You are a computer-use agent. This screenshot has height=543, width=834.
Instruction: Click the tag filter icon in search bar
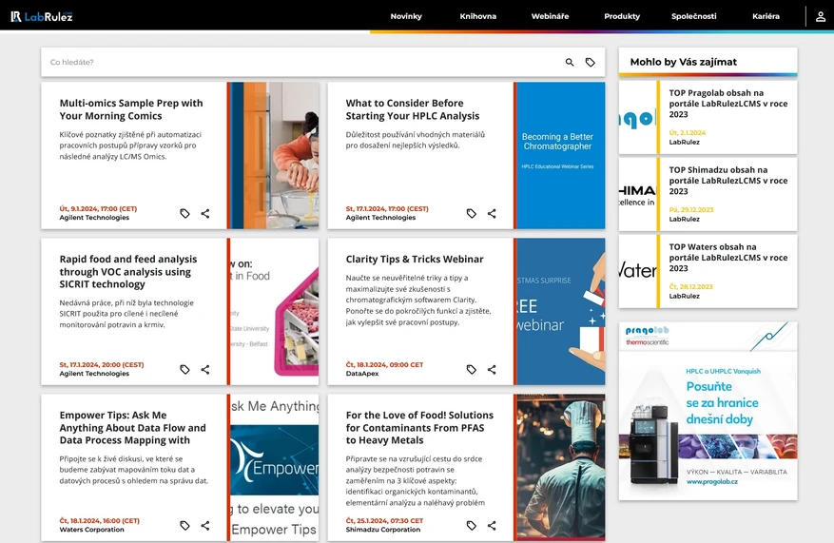point(590,62)
